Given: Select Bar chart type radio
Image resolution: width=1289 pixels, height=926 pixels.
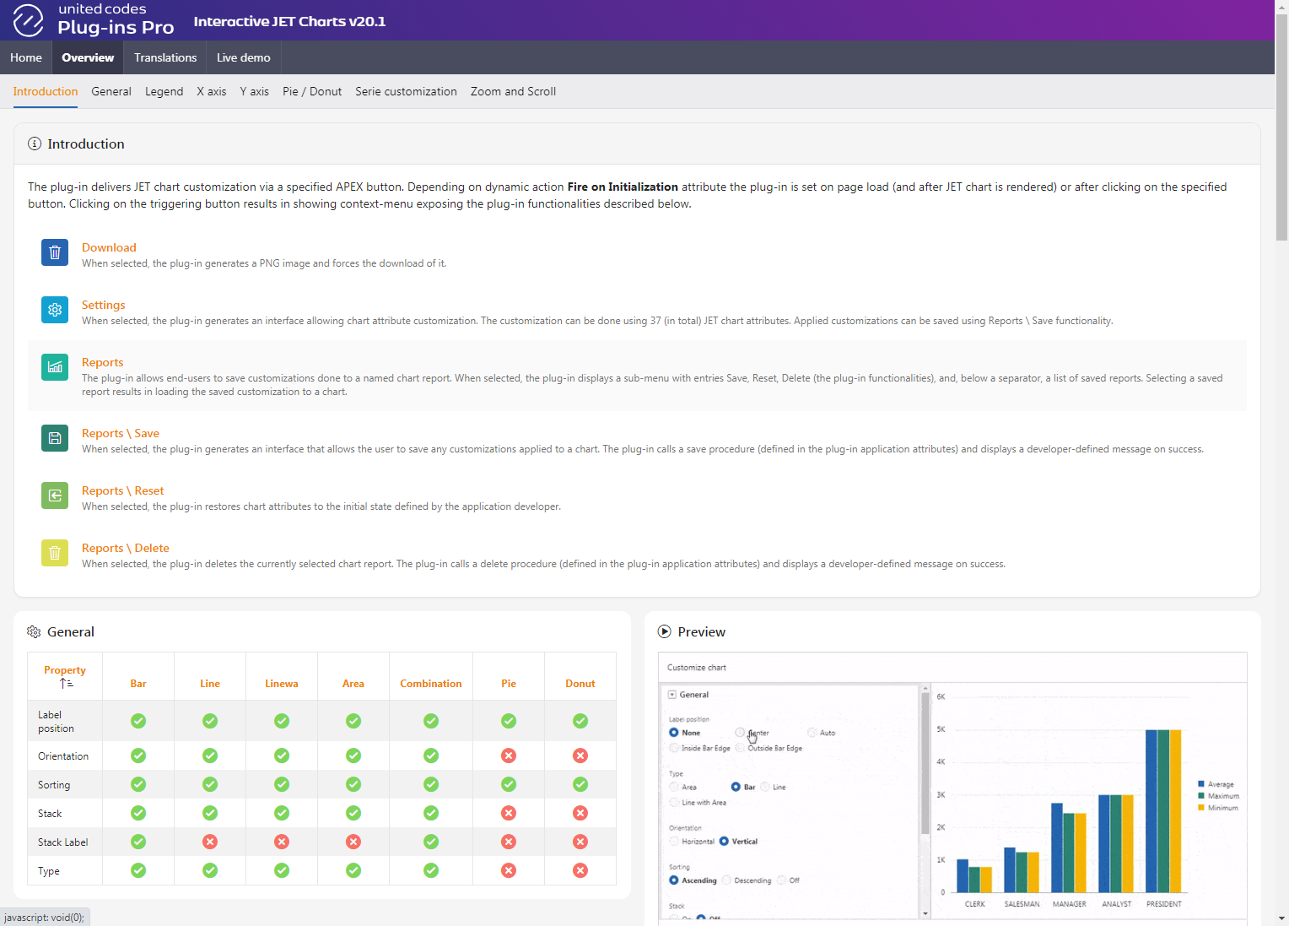Looking at the screenshot, I should pyautogui.click(x=736, y=787).
